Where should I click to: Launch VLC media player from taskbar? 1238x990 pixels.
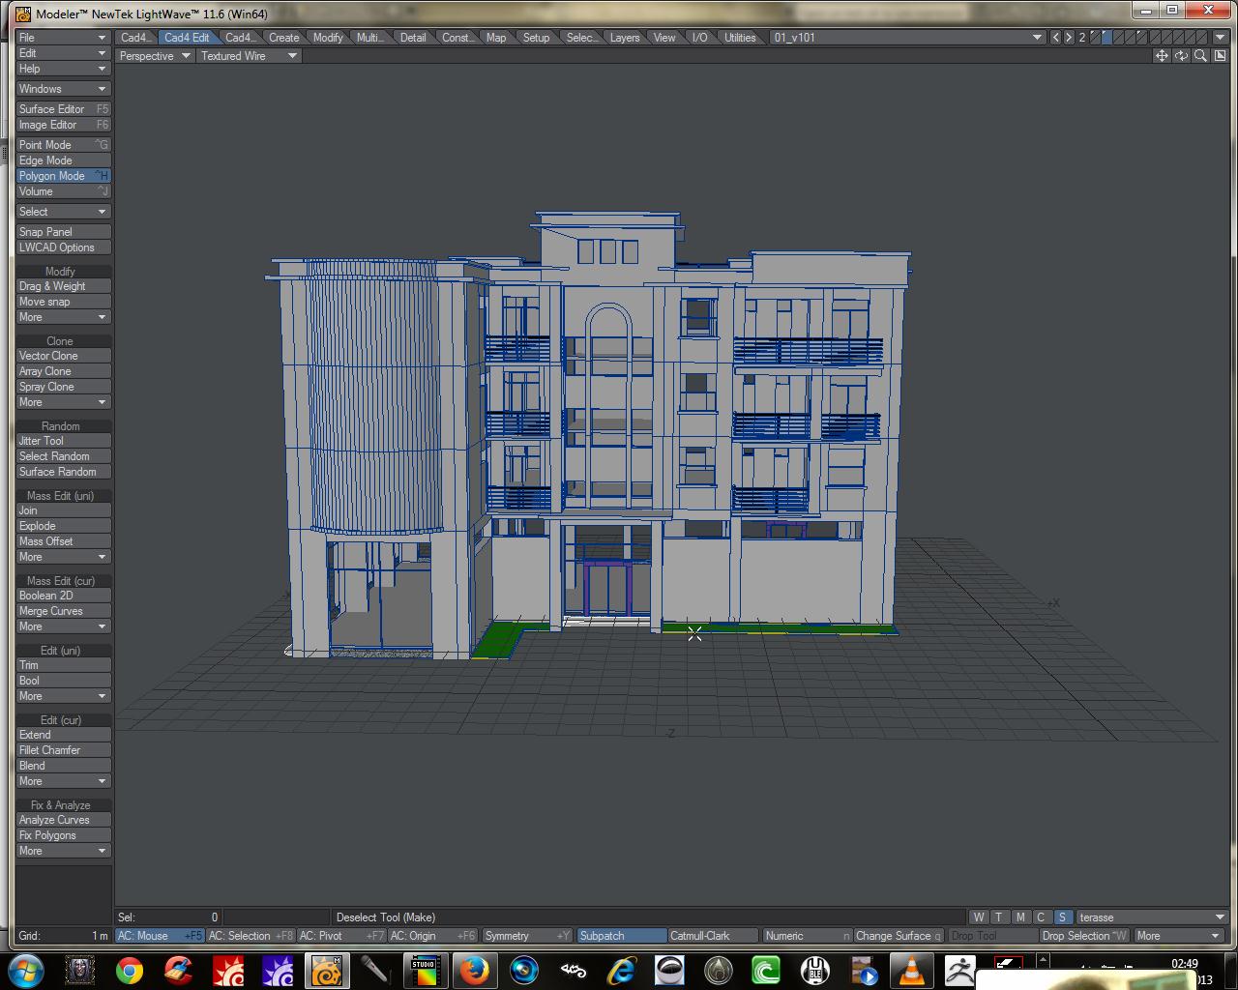click(911, 969)
